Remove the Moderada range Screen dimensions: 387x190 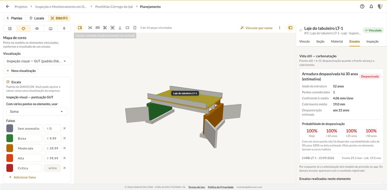pos(64,148)
